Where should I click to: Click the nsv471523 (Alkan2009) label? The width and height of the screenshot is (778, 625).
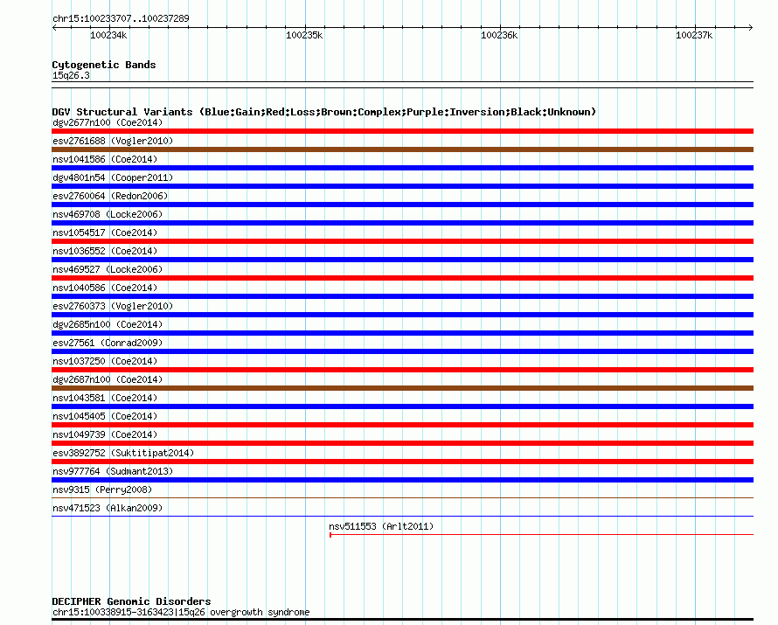coord(108,508)
